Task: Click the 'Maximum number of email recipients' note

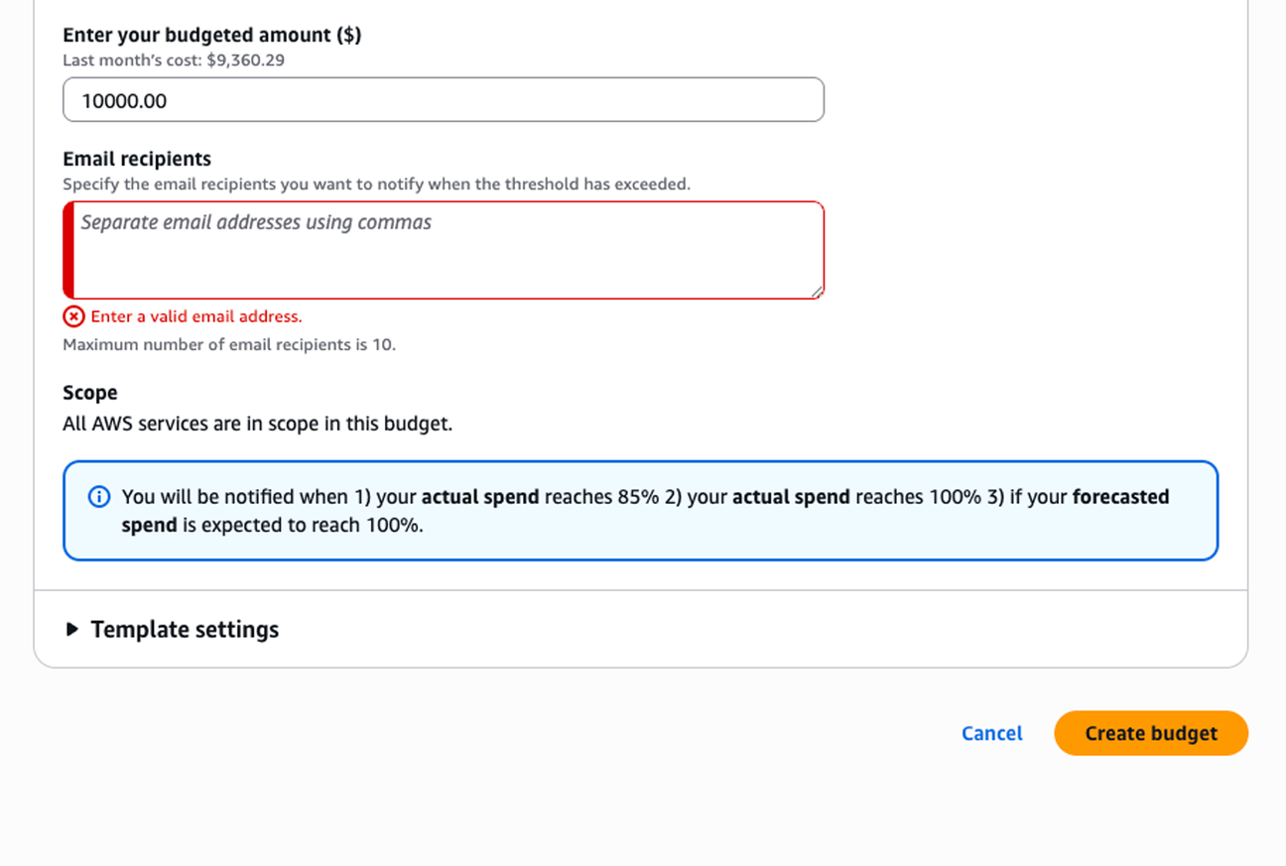Action: click(x=229, y=345)
